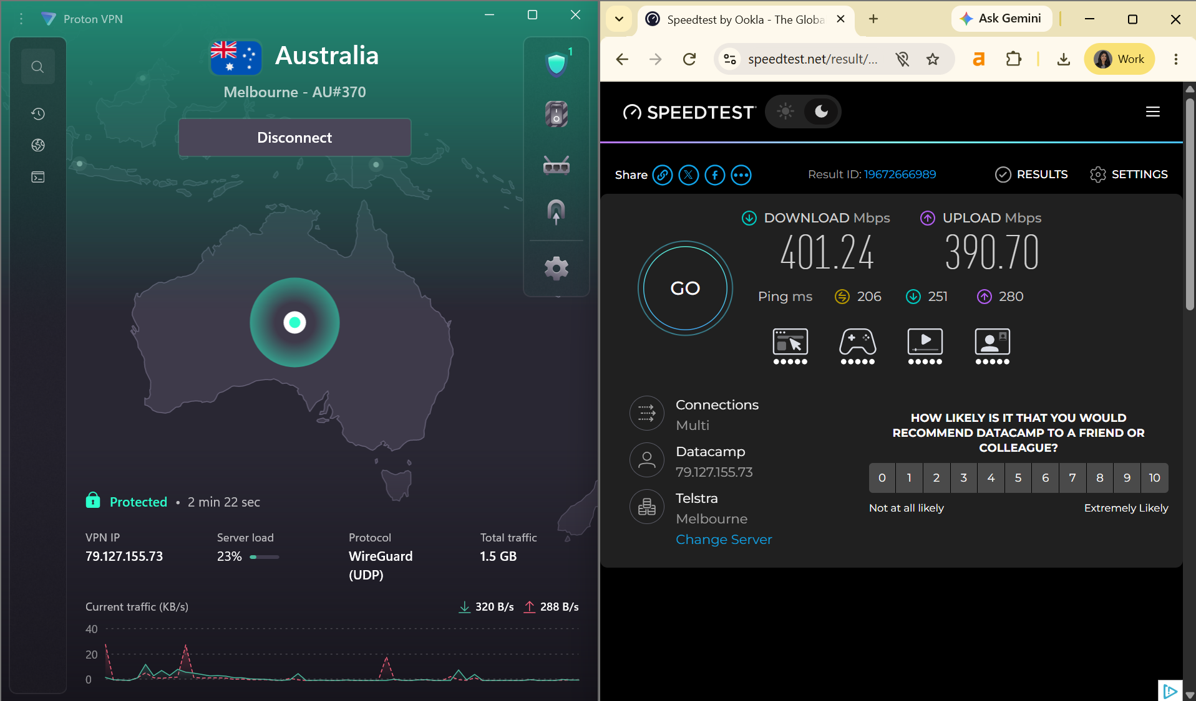Reload the Speedtest page

pyautogui.click(x=689, y=59)
